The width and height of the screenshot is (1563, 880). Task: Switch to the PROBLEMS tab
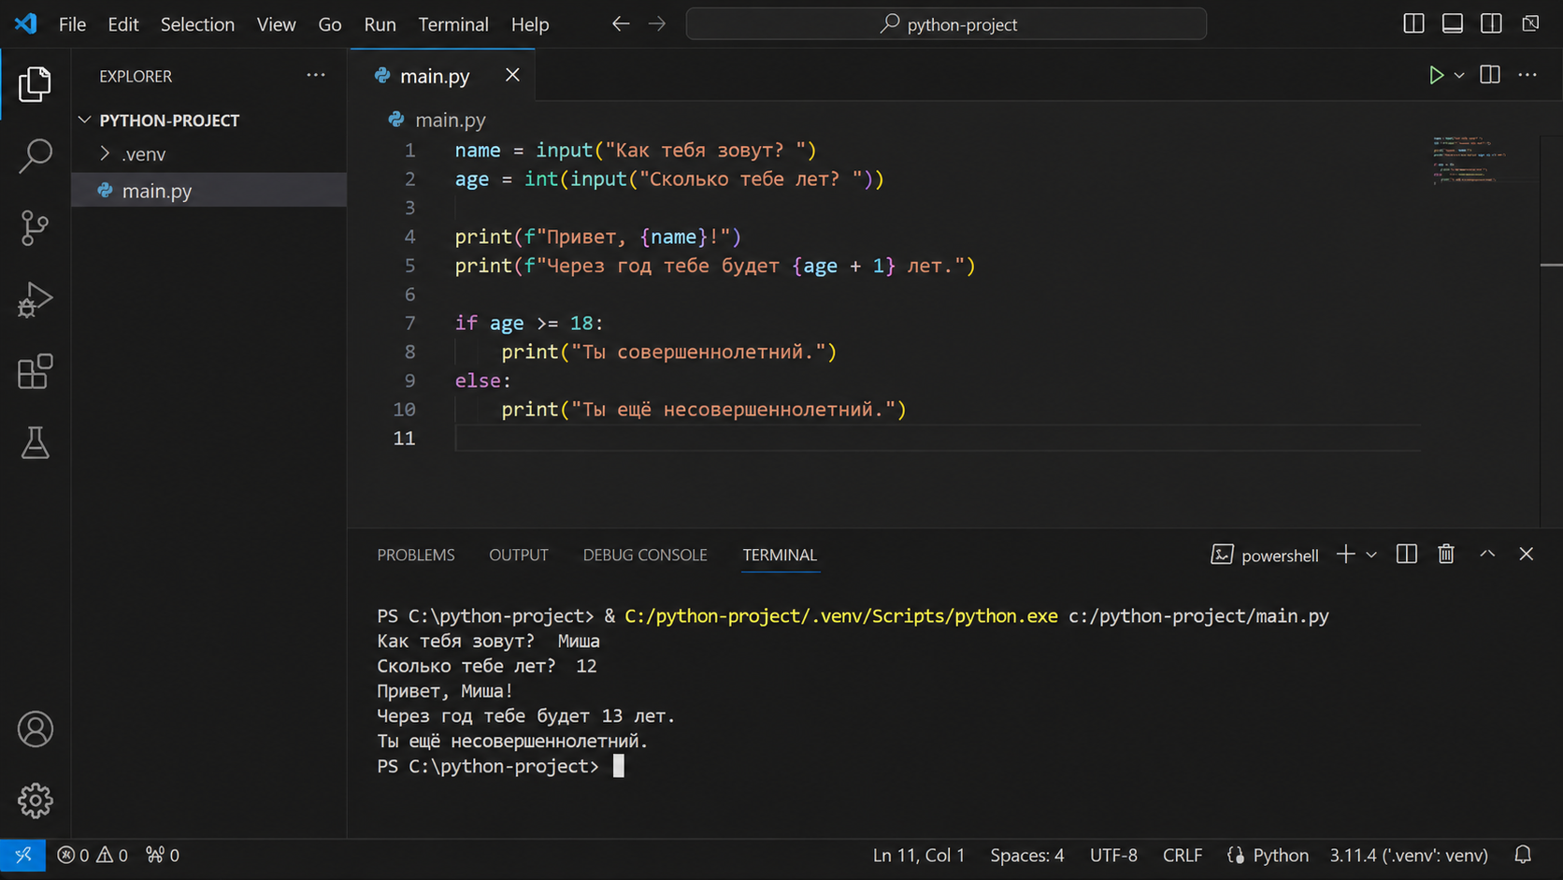416,555
